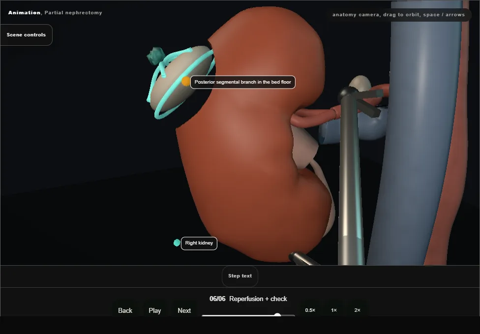This screenshot has width=480, height=334.
Task: Click the orange Posterior segmental branch marker
Action: coord(185,81)
